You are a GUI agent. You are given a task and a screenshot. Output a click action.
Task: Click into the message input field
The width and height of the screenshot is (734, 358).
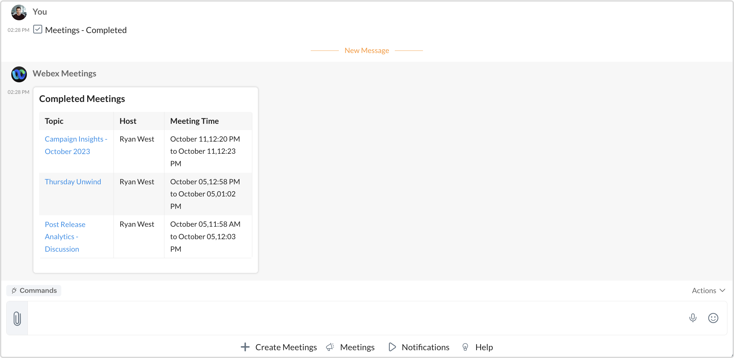tap(344, 318)
